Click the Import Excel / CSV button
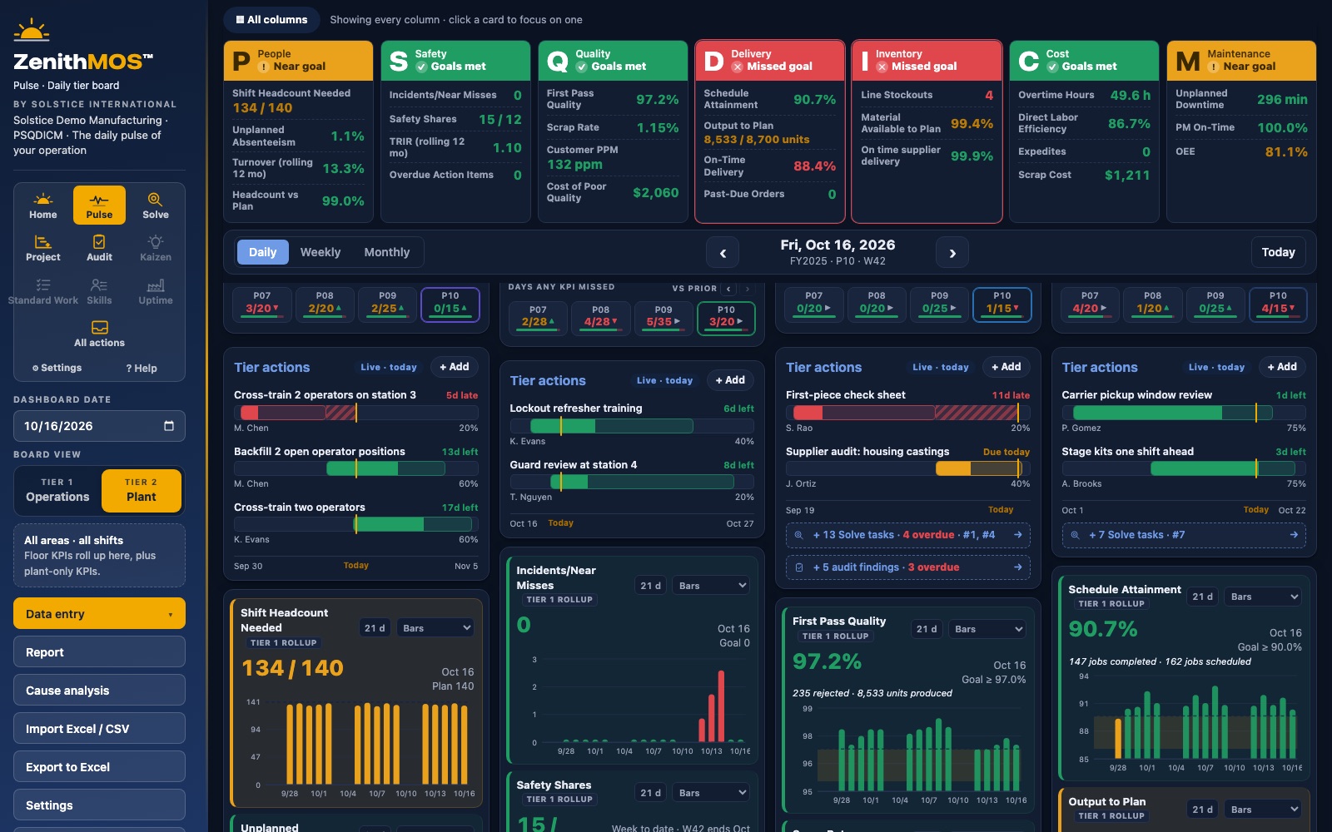Image resolution: width=1332 pixels, height=832 pixels. 99,728
